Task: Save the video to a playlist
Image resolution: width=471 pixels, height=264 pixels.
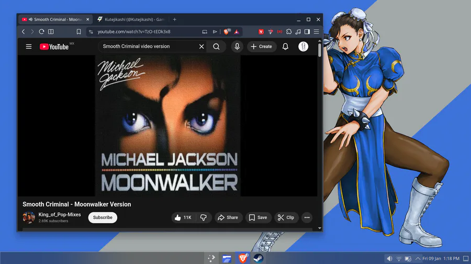Action: 259,217
